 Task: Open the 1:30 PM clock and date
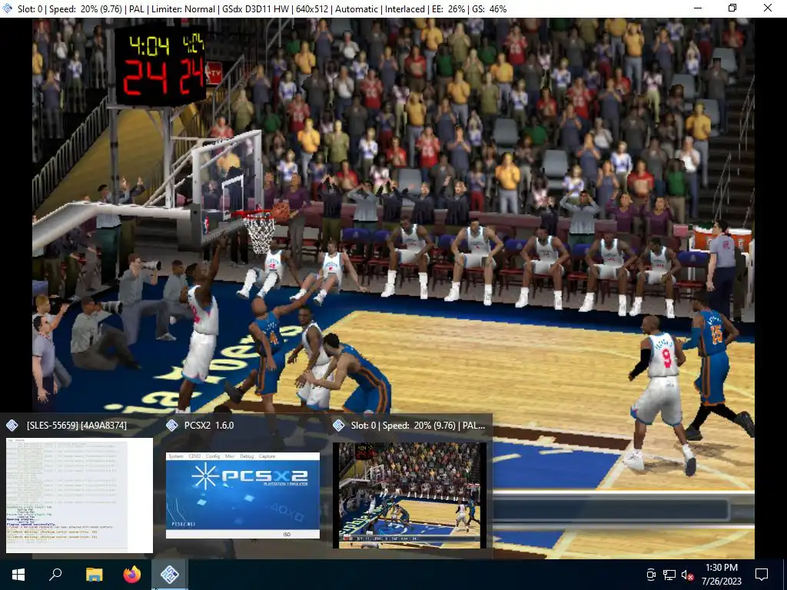pos(721,575)
